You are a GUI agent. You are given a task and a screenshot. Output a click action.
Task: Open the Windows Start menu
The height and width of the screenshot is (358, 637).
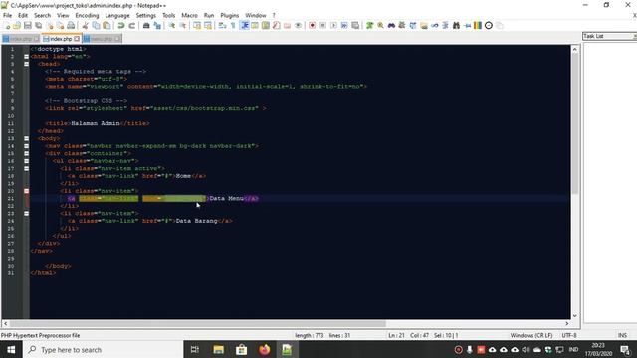11,350
